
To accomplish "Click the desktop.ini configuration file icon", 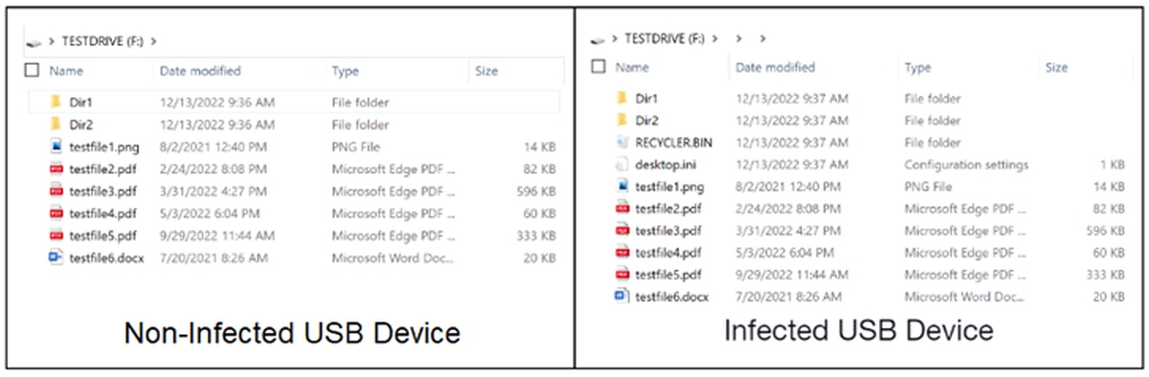I will 622,165.
